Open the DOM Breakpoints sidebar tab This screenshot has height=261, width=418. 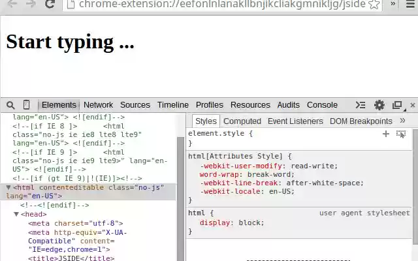361,121
